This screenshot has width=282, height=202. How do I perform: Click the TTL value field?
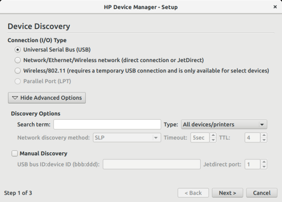coord(253,138)
